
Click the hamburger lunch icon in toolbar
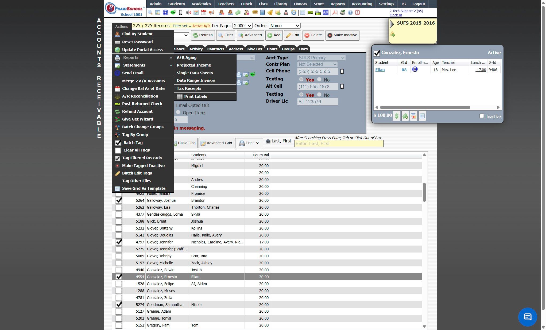(x=255, y=13)
